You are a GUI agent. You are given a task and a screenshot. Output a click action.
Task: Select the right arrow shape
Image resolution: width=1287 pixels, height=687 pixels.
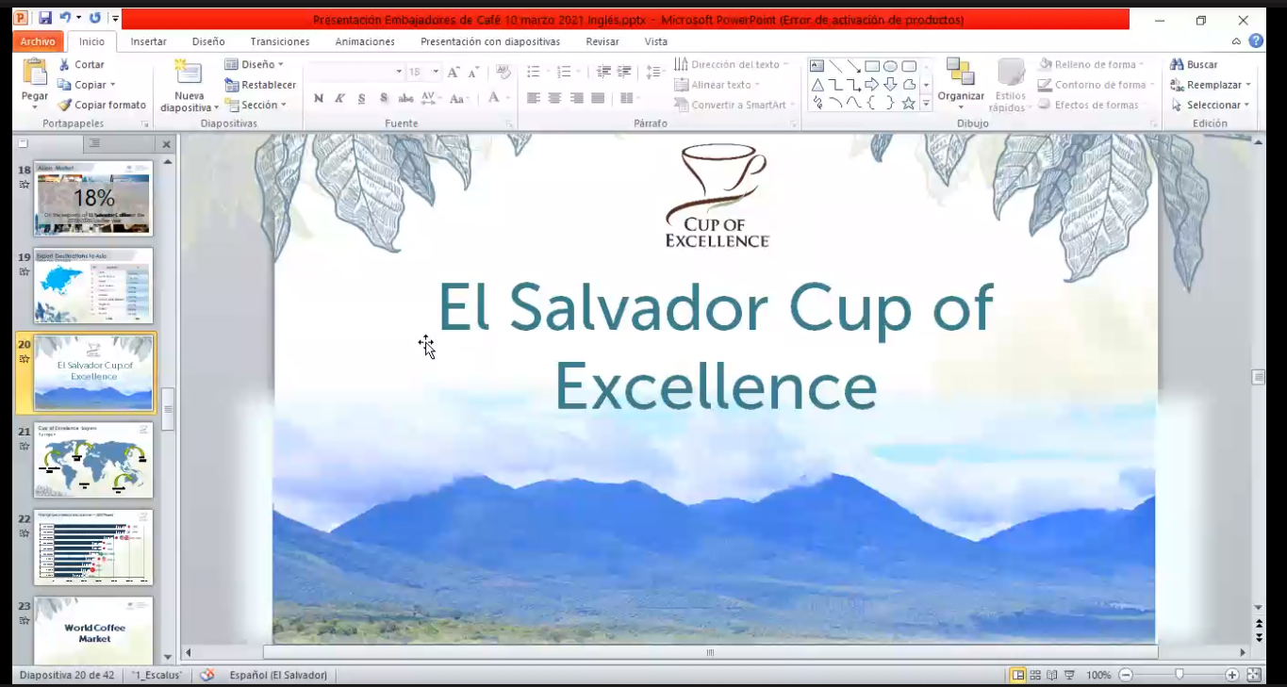[872, 85]
